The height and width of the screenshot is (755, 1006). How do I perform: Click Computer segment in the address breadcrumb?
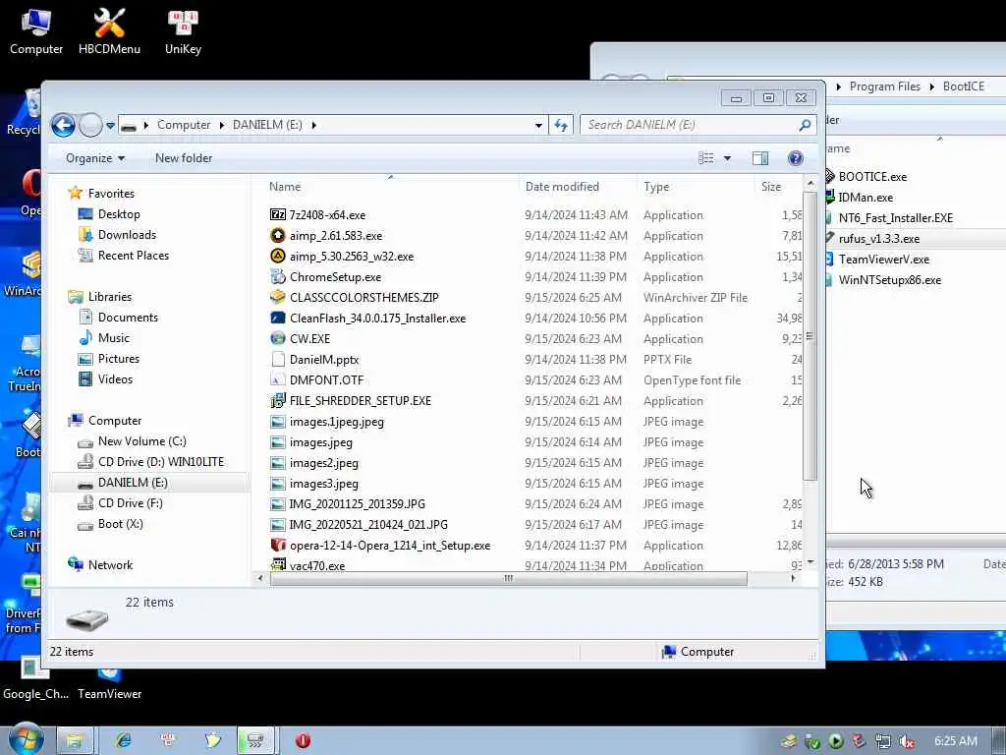184,125
